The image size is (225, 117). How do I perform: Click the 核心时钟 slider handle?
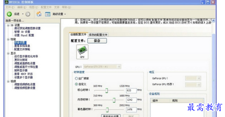tap(107, 90)
